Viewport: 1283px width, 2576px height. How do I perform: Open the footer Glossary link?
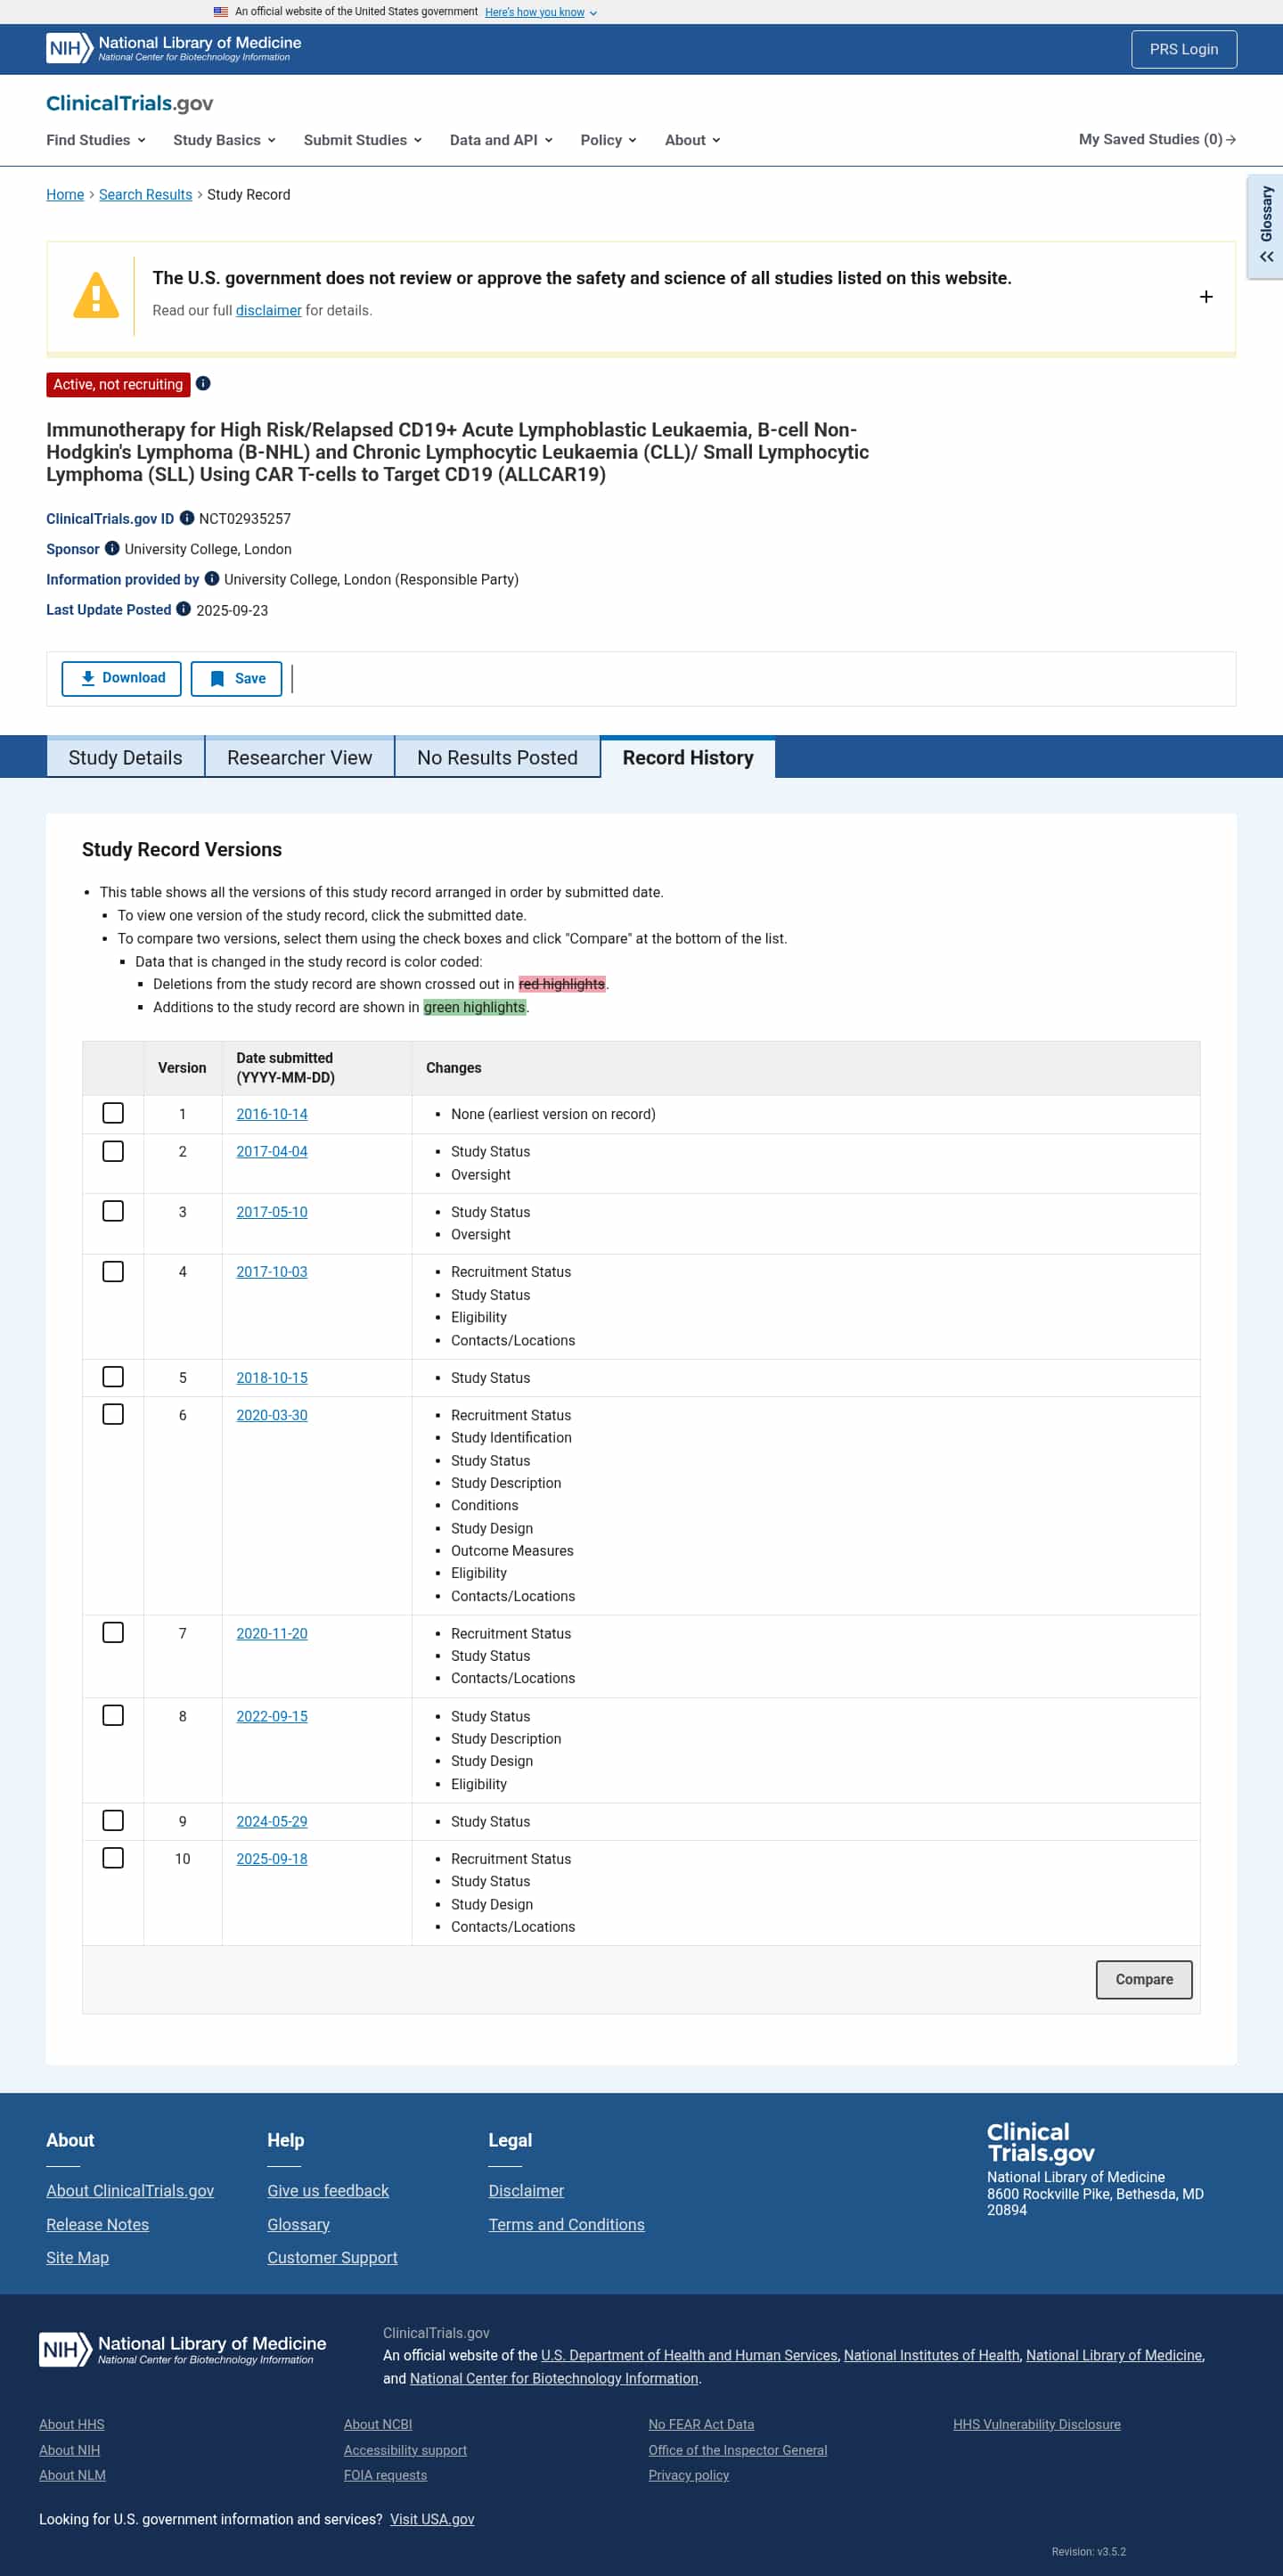[298, 2224]
